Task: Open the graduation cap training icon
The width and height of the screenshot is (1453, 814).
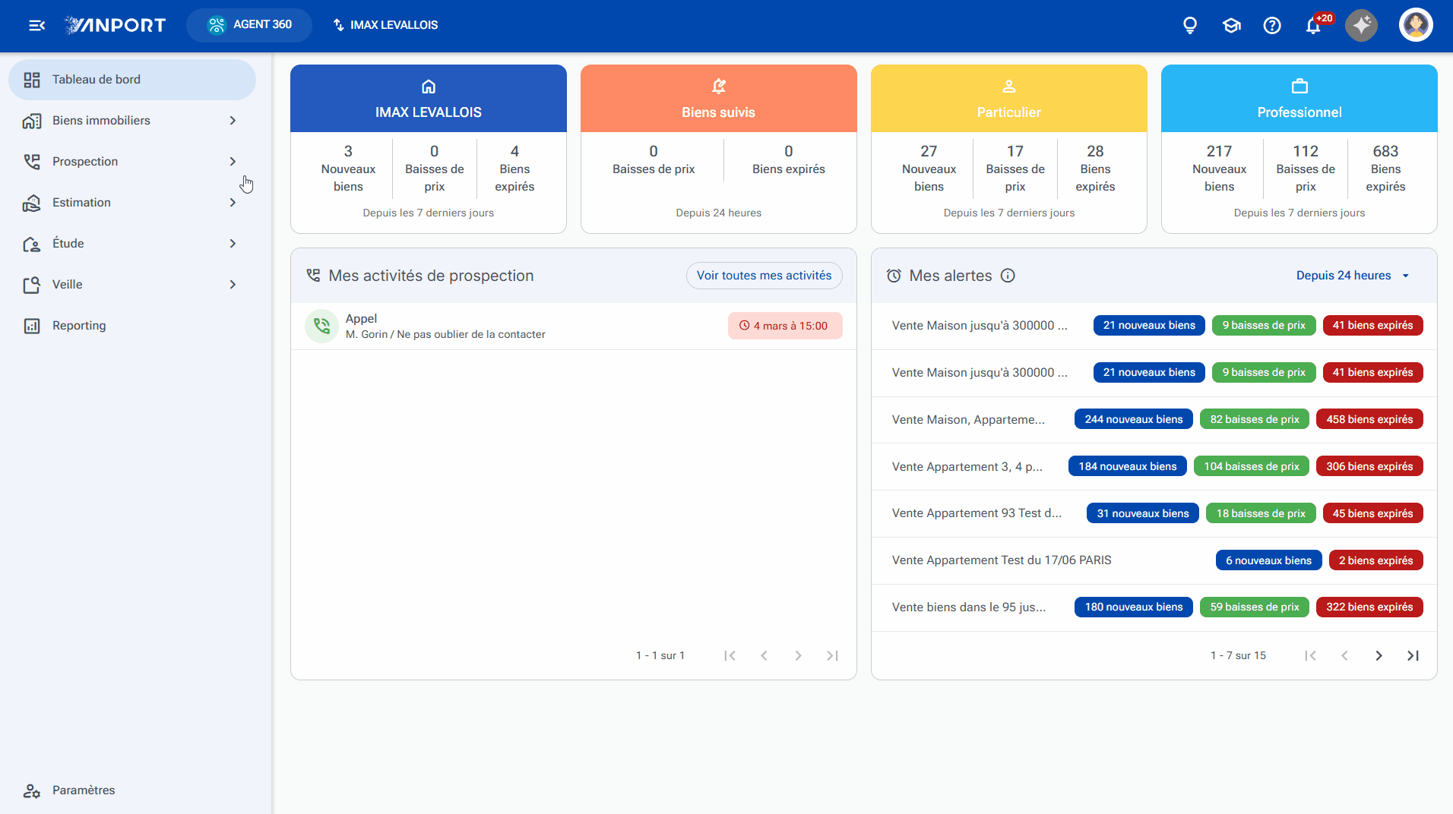Action: coord(1232,25)
